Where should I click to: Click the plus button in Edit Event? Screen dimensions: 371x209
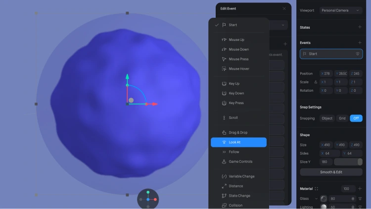click(x=285, y=44)
